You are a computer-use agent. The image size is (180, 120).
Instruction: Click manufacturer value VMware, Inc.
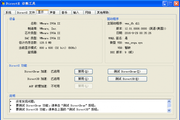tap(48, 29)
